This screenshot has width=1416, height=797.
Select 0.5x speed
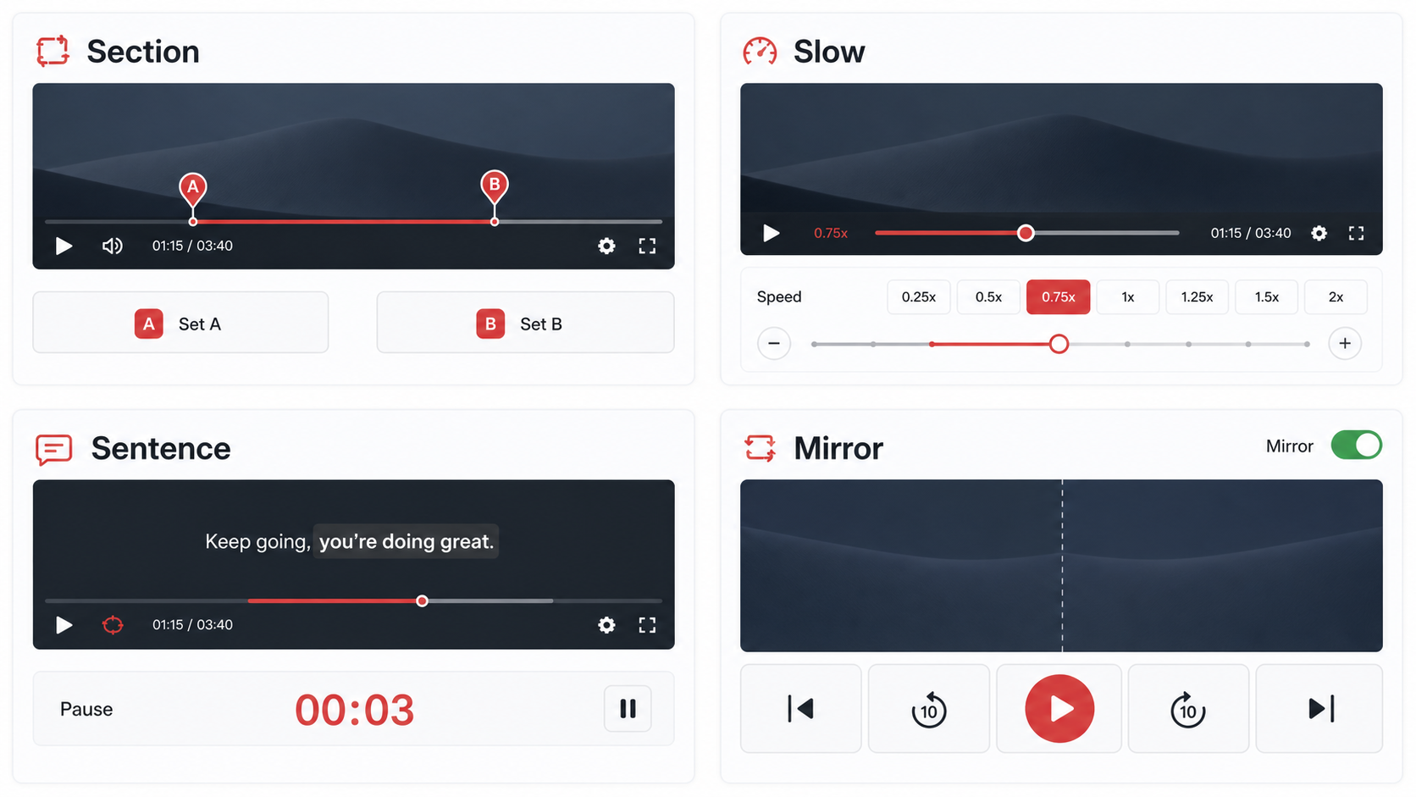tap(988, 297)
